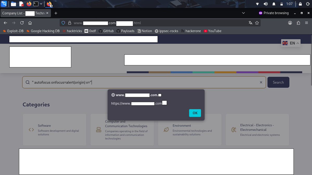Open the Payloads bookmark
The height and width of the screenshot is (175, 312).
[x=125, y=31]
